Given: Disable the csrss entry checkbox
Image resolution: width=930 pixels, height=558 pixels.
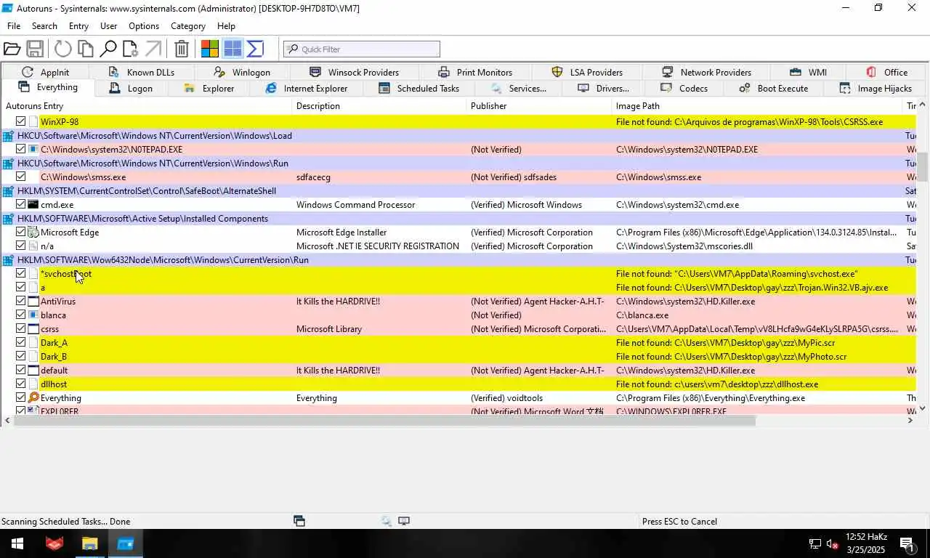Looking at the screenshot, I should click(21, 328).
